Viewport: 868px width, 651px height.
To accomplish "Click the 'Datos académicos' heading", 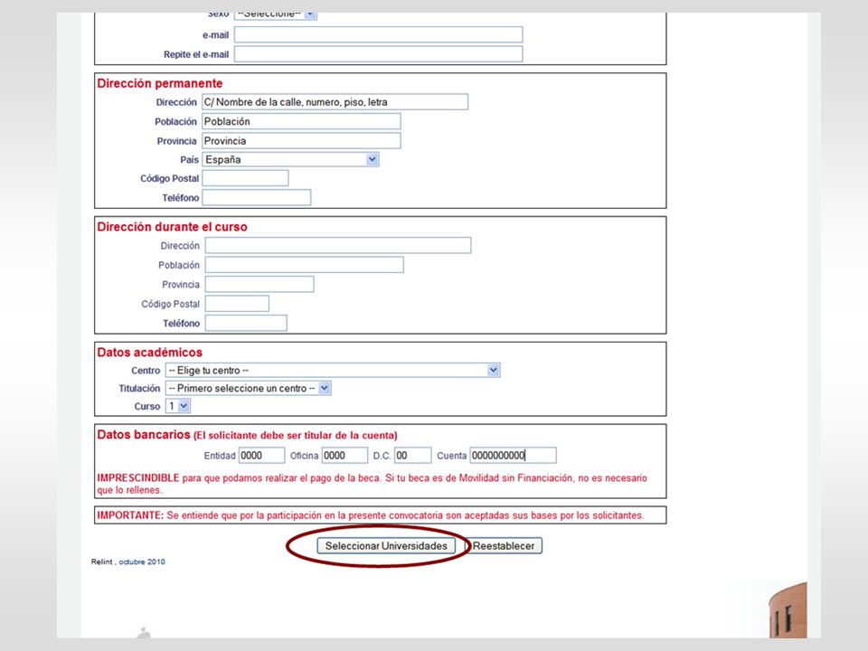I will (x=149, y=353).
